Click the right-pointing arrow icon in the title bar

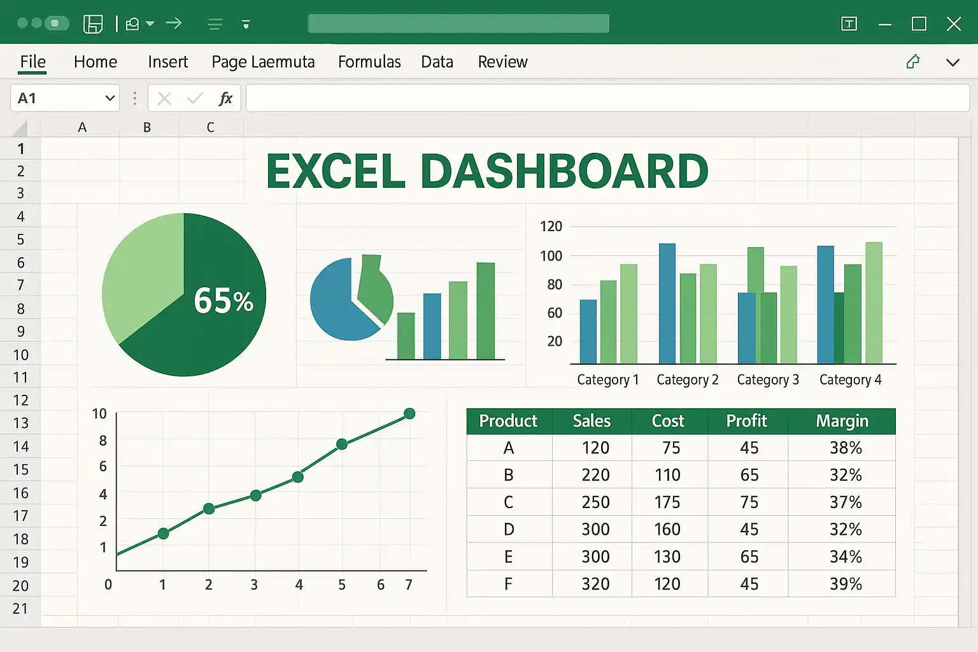pyautogui.click(x=174, y=24)
